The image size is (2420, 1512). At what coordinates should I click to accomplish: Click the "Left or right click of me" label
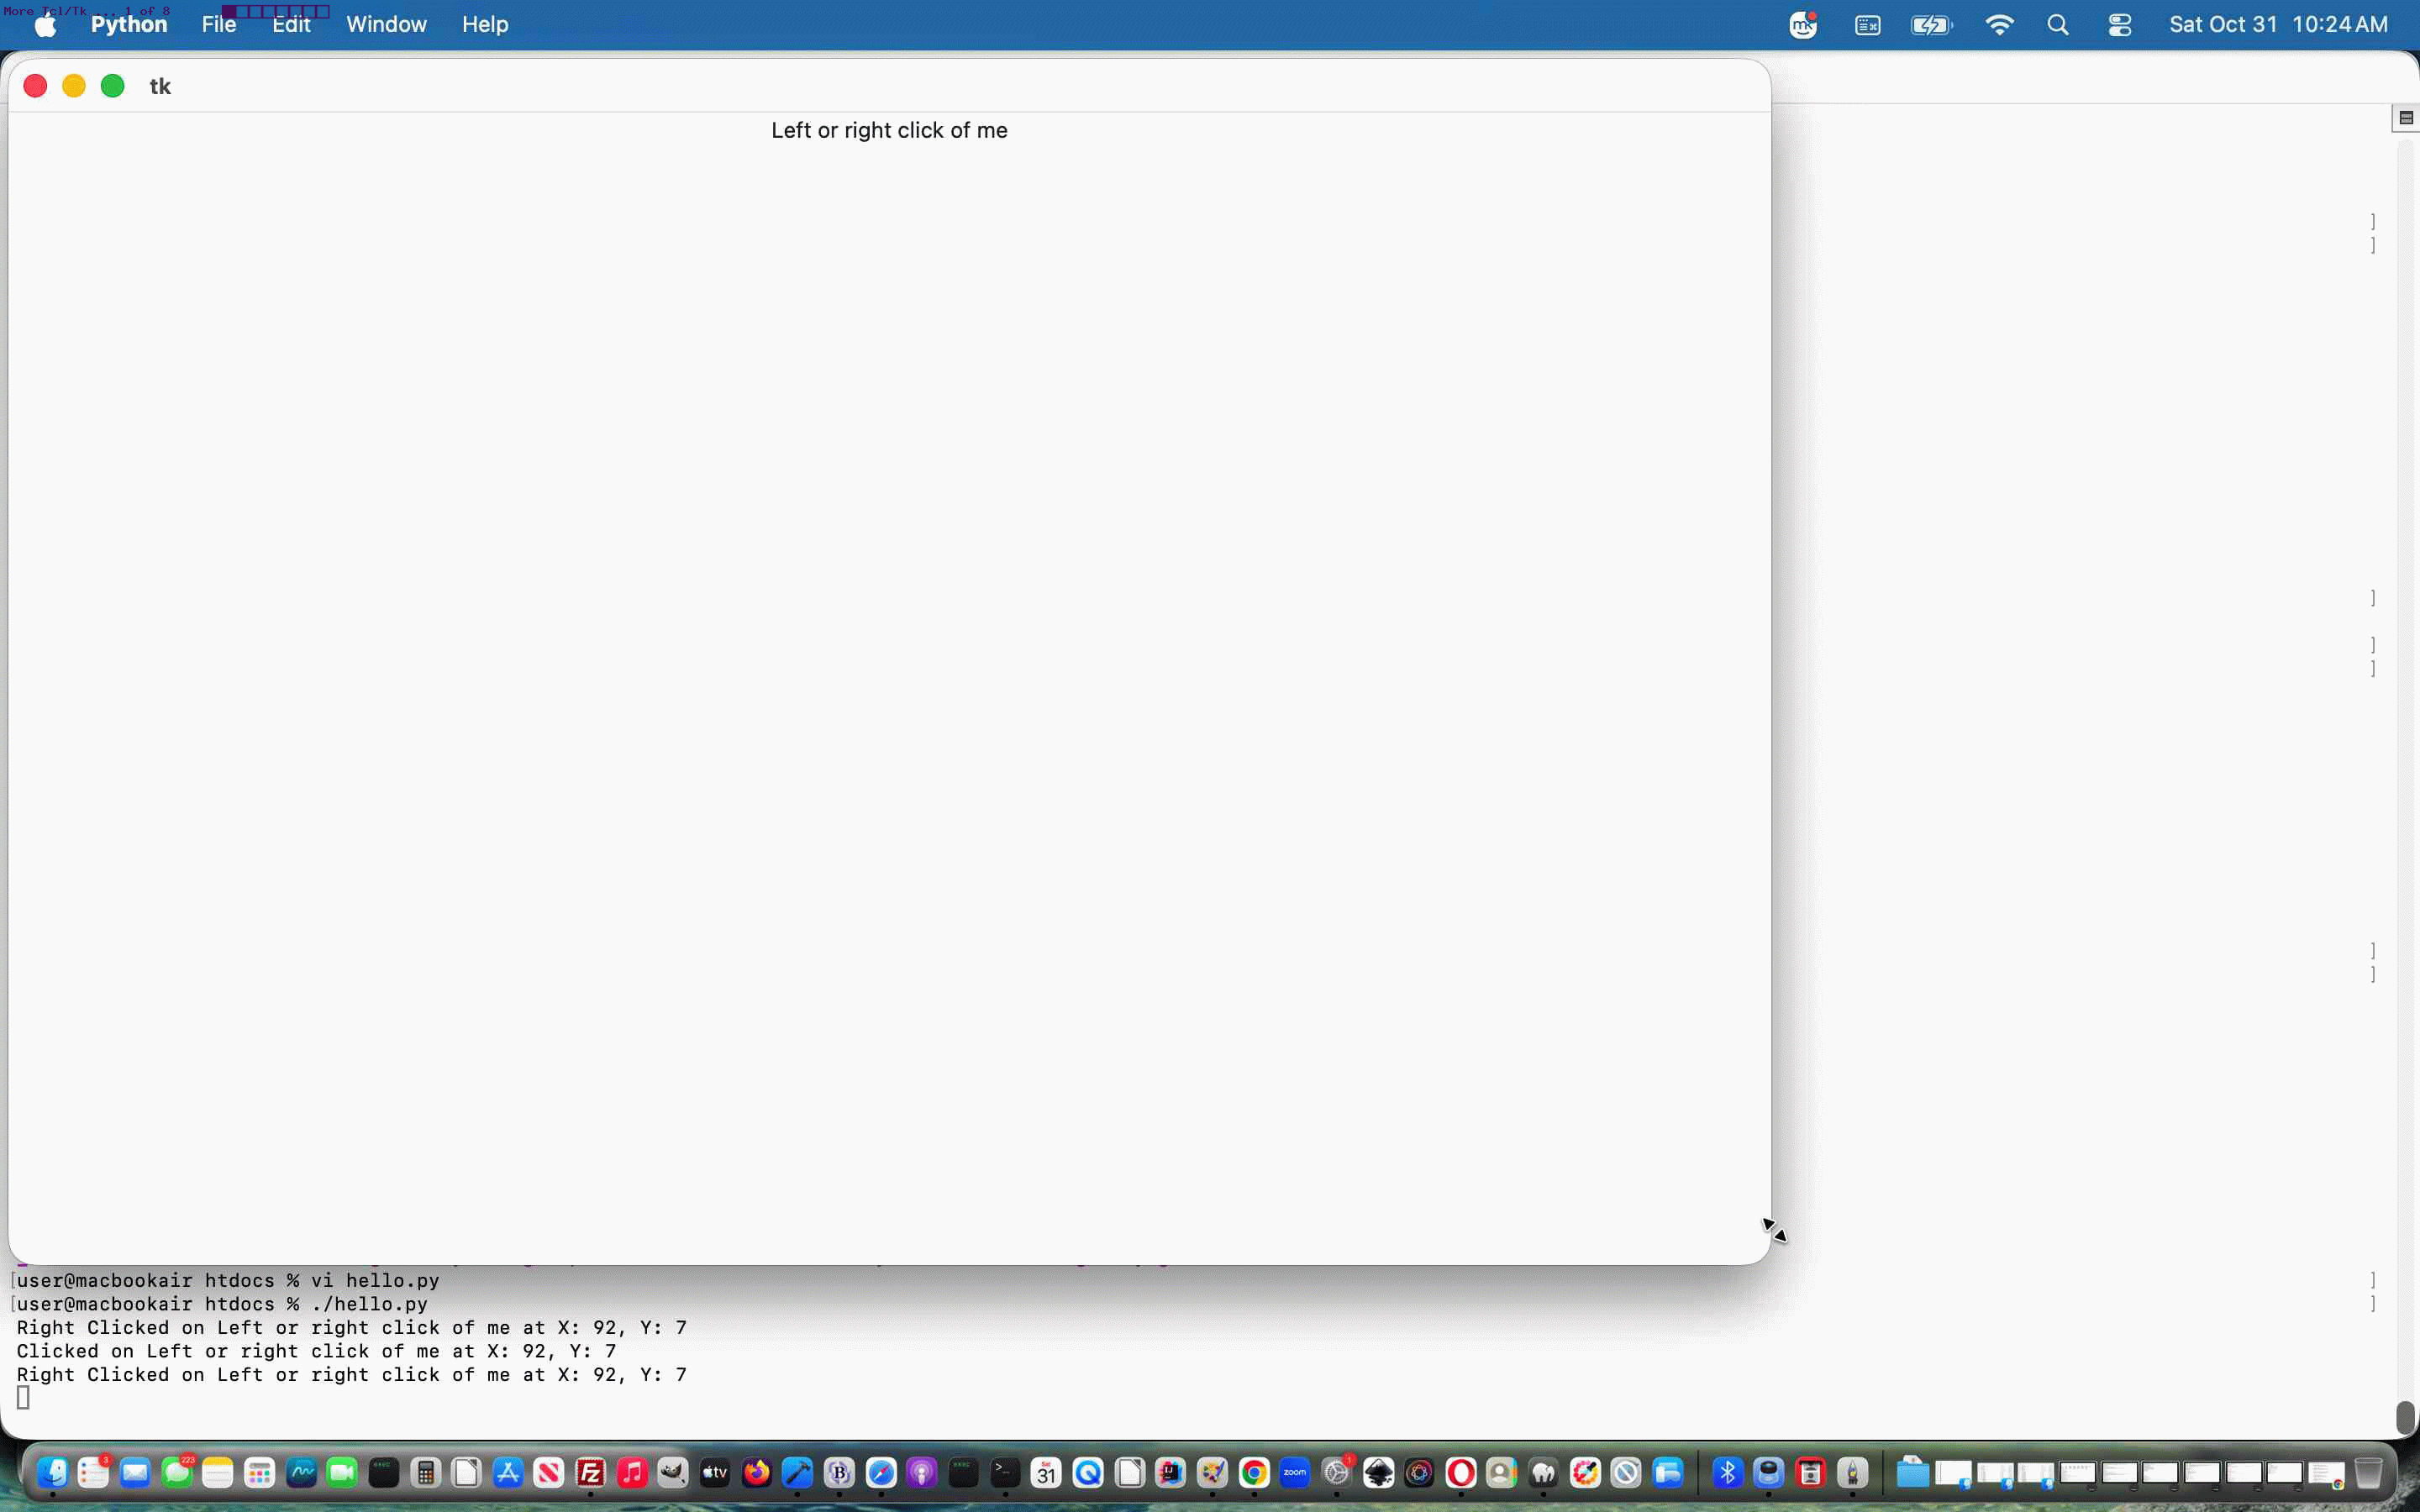click(889, 130)
